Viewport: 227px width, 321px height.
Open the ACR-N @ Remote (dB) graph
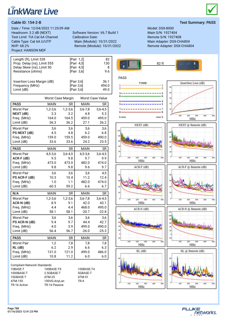point(192,227)
